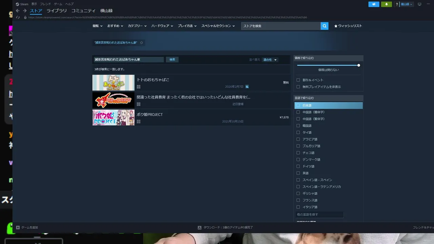The height and width of the screenshot is (244, 434).
Task: Open the ボク姫PROJECT title link
Action: 150,115
